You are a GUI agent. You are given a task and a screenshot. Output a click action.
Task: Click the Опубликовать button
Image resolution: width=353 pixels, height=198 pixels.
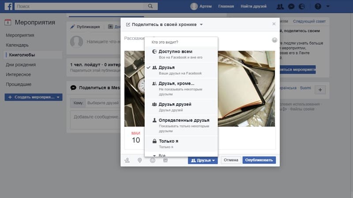[x=259, y=160]
